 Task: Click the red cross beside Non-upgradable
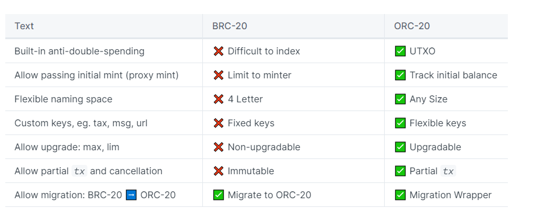[218, 147]
